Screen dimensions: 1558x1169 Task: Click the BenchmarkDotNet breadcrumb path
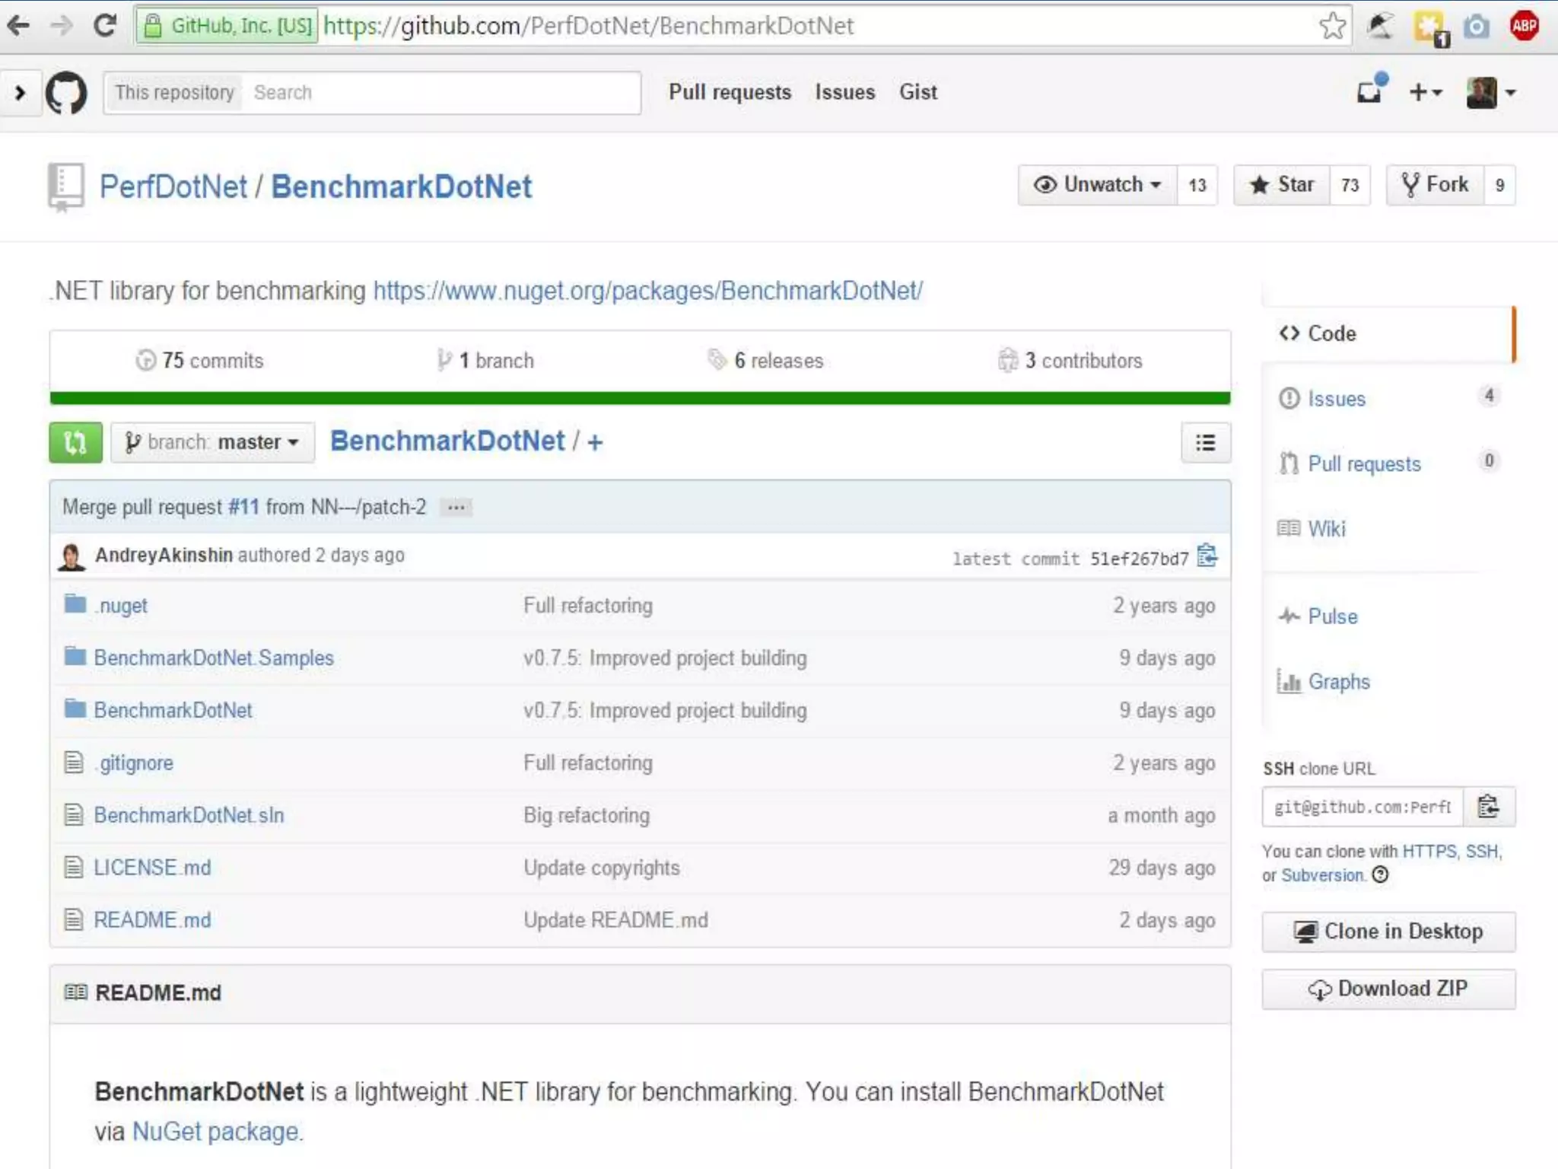click(x=447, y=441)
